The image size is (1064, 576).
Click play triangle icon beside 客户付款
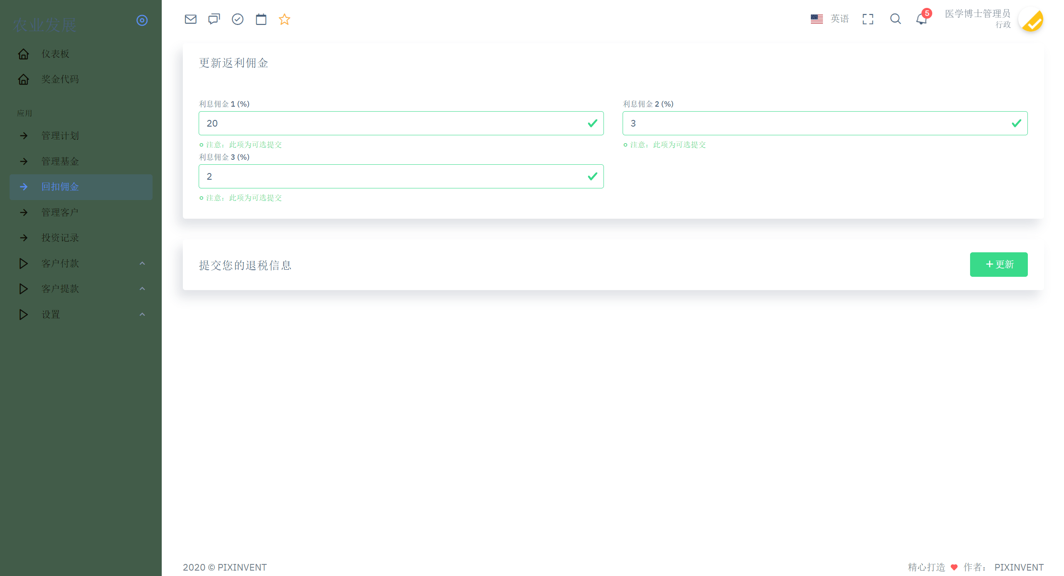(24, 264)
